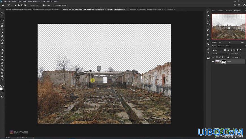Image resolution: width=246 pixels, height=139 pixels.
Task: Open the Filter menu
Action: 35,1
